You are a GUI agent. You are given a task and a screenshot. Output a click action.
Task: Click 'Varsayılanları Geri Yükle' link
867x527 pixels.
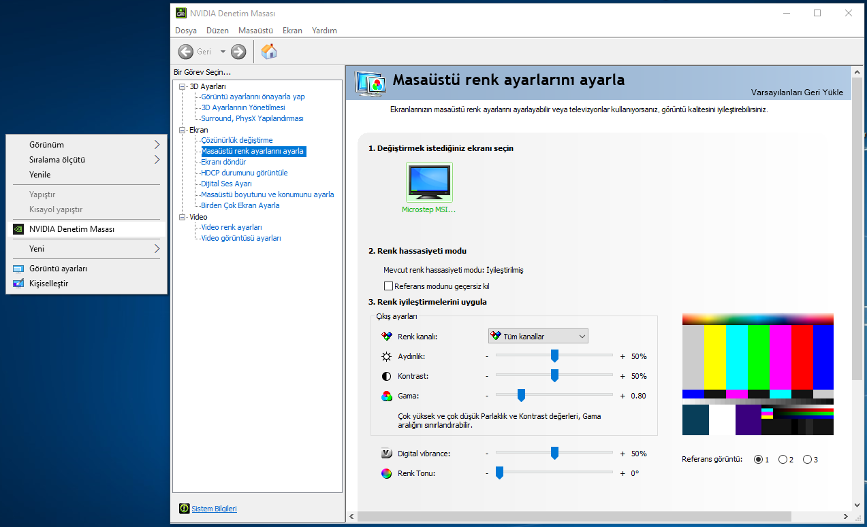click(797, 92)
